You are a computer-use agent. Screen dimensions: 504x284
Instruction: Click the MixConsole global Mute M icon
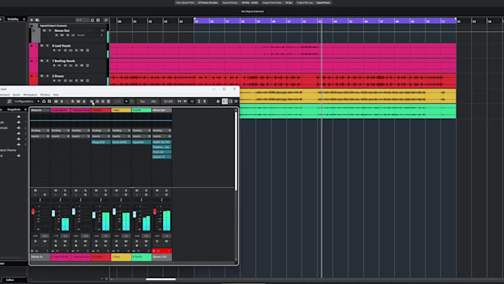pyautogui.click(x=56, y=102)
